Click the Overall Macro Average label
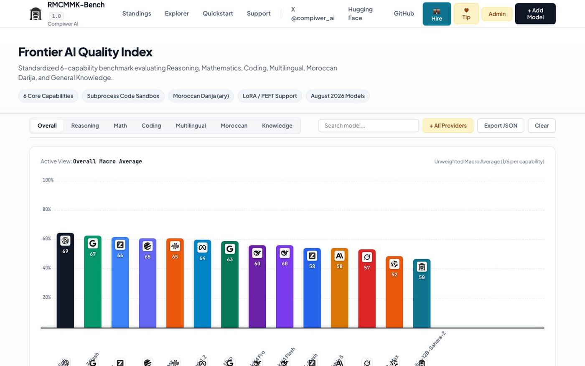 pos(107,161)
